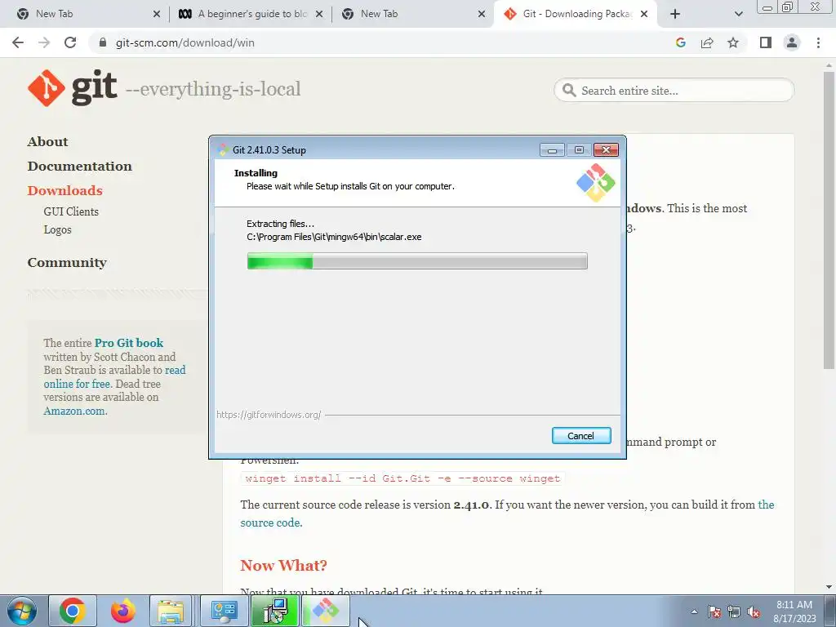The image size is (836, 627).
Task: Open the Chrome three-dot menu
Action: [818, 42]
